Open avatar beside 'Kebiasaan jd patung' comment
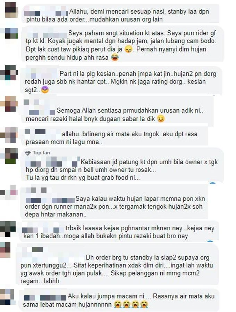Screen dimensions: 236x312 11,156
